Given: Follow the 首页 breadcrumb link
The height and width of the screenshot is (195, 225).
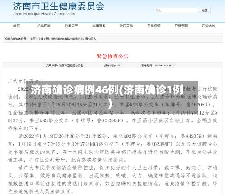Looking at the screenshot, I should point(33,39).
